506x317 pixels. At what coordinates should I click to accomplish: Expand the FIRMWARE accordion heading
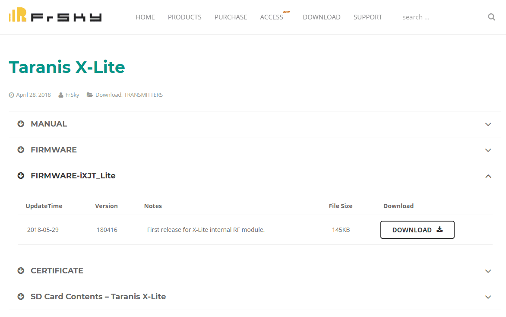[x=54, y=150]
